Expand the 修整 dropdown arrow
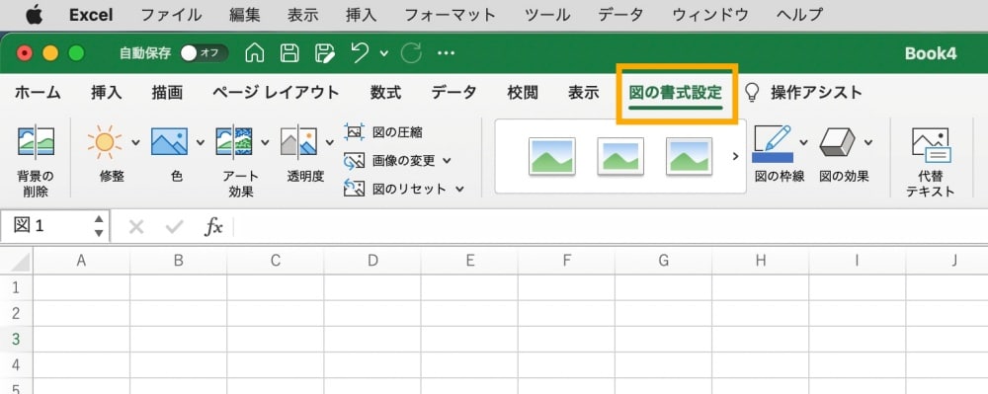The height and width of the screenshot is (394, 988). pyautogui.click(x=135, y=142)
